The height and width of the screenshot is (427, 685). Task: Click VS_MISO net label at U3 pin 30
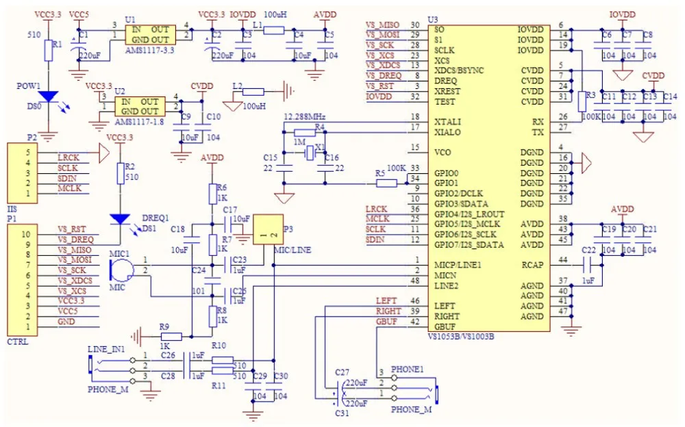(382, 25)
